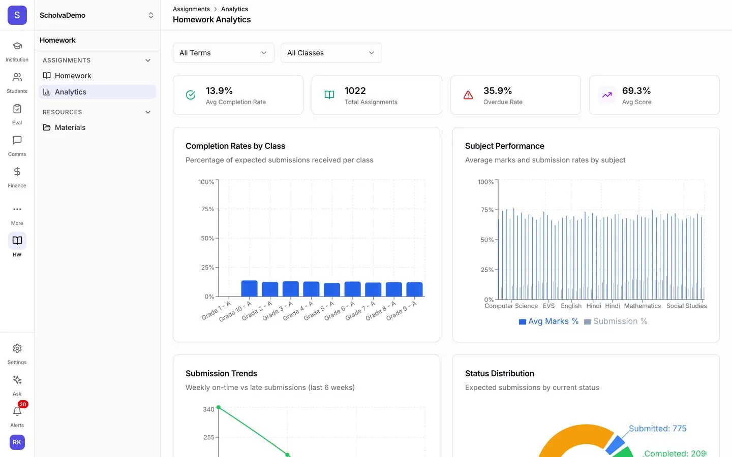The image size is (732, 457).
Task: Select the HW book icon
Action: pos(17,241)
